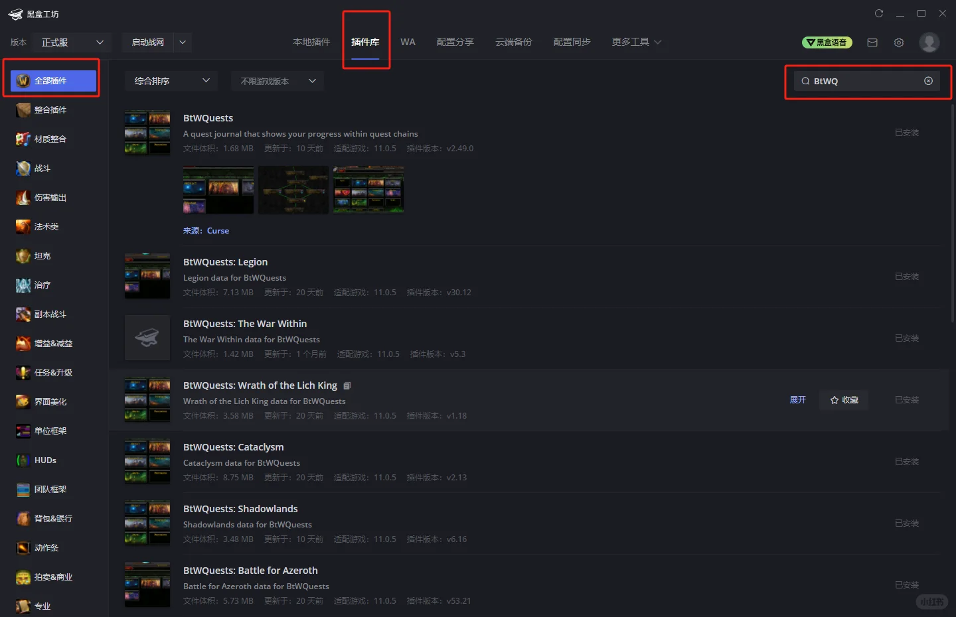Open the settings gear icon
The image size is (956, 617).
point(899,42)
